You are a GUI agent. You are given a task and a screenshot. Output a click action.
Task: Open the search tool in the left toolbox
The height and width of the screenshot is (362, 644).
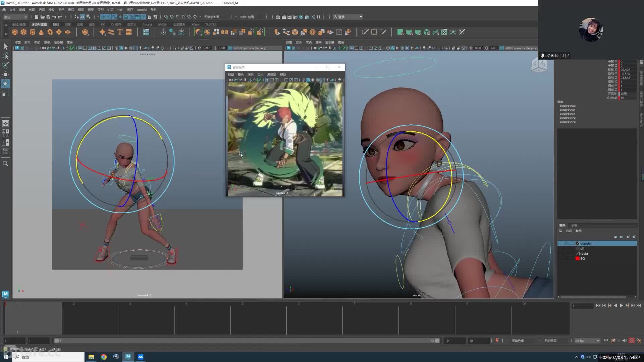click(x=5, y=164)
